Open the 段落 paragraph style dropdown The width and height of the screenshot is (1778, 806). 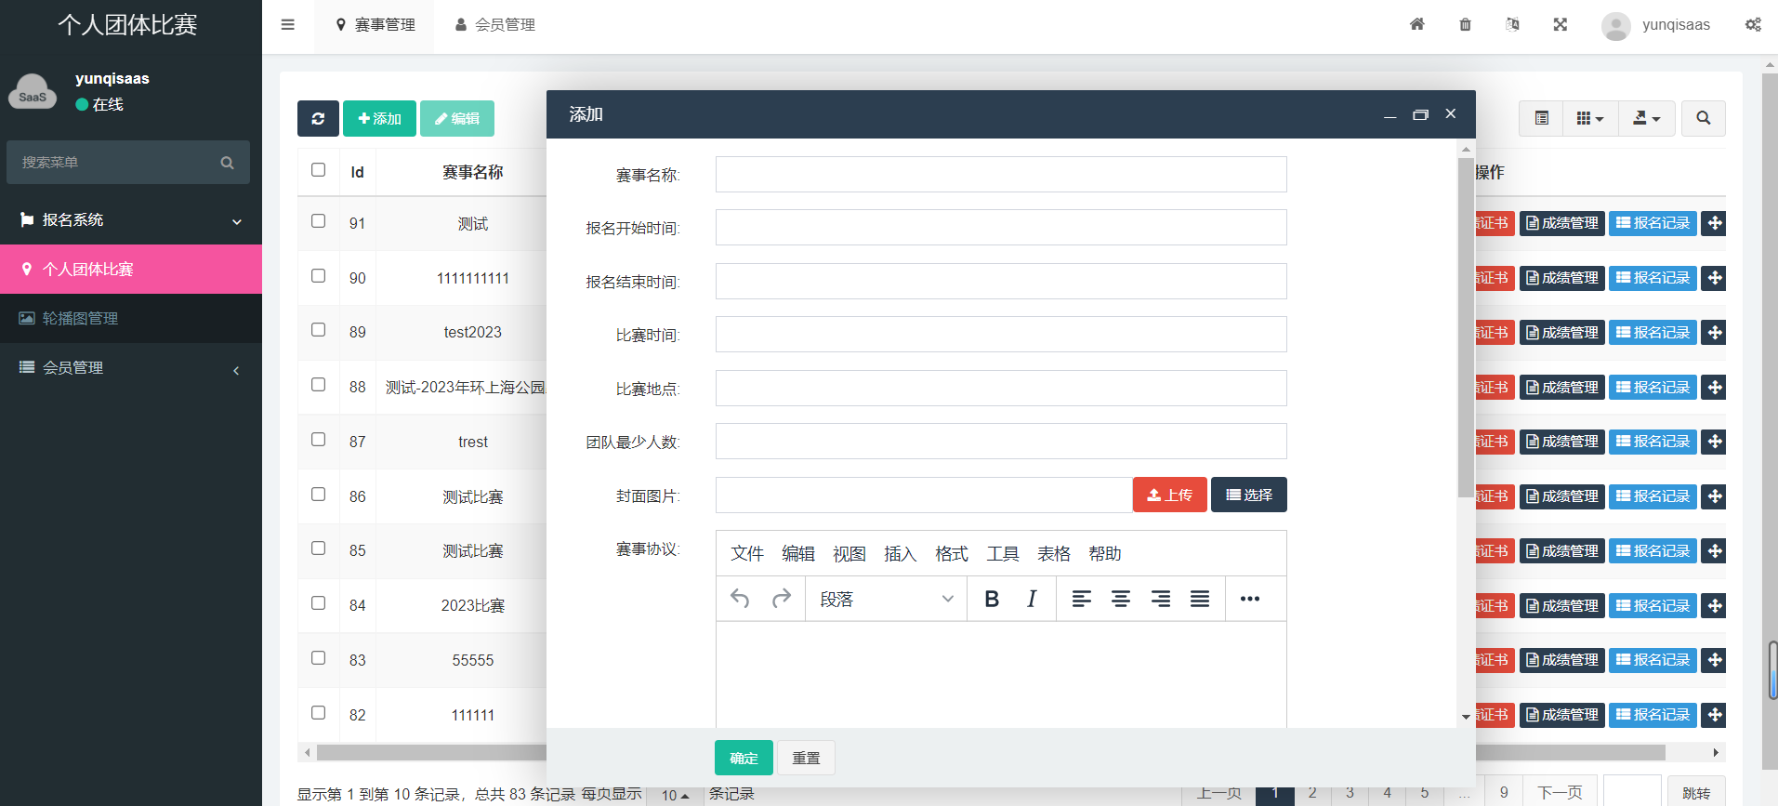[886, 600]
